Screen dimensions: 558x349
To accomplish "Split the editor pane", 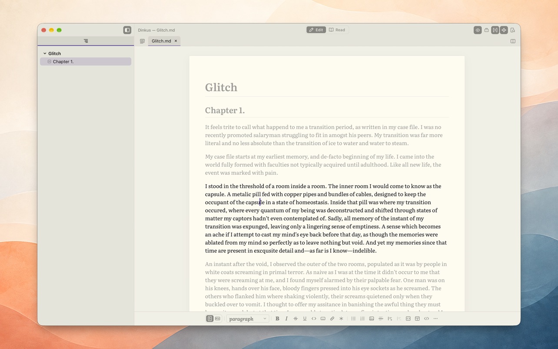I will point(513,41).
